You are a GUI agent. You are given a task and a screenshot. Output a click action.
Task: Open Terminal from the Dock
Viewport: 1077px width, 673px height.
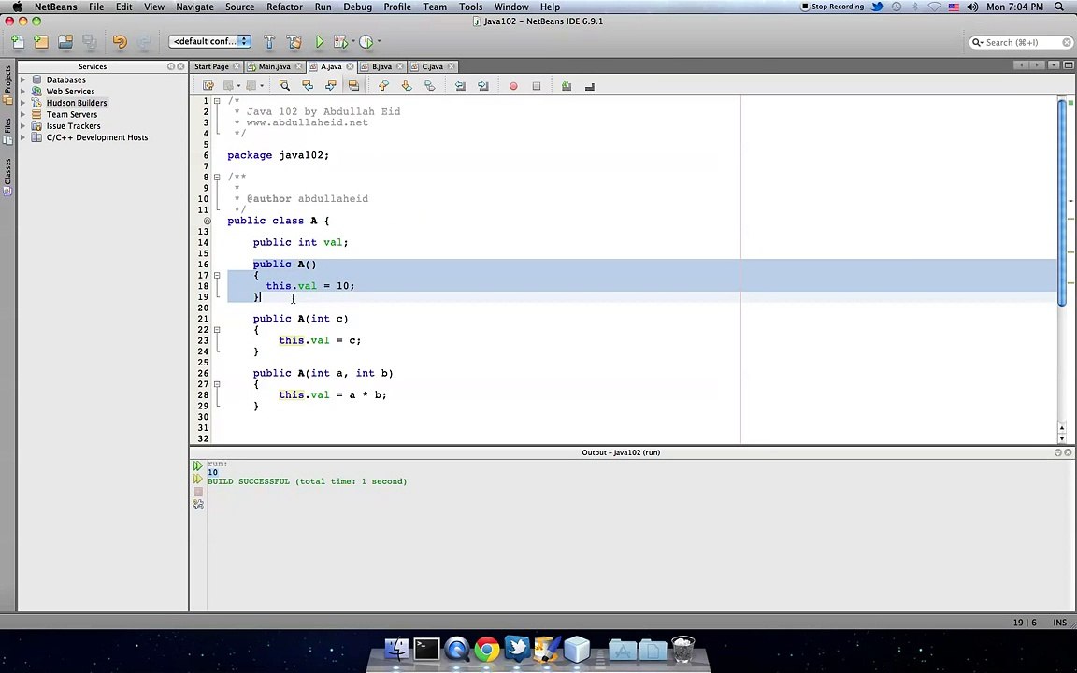click(x=426, y=649)
